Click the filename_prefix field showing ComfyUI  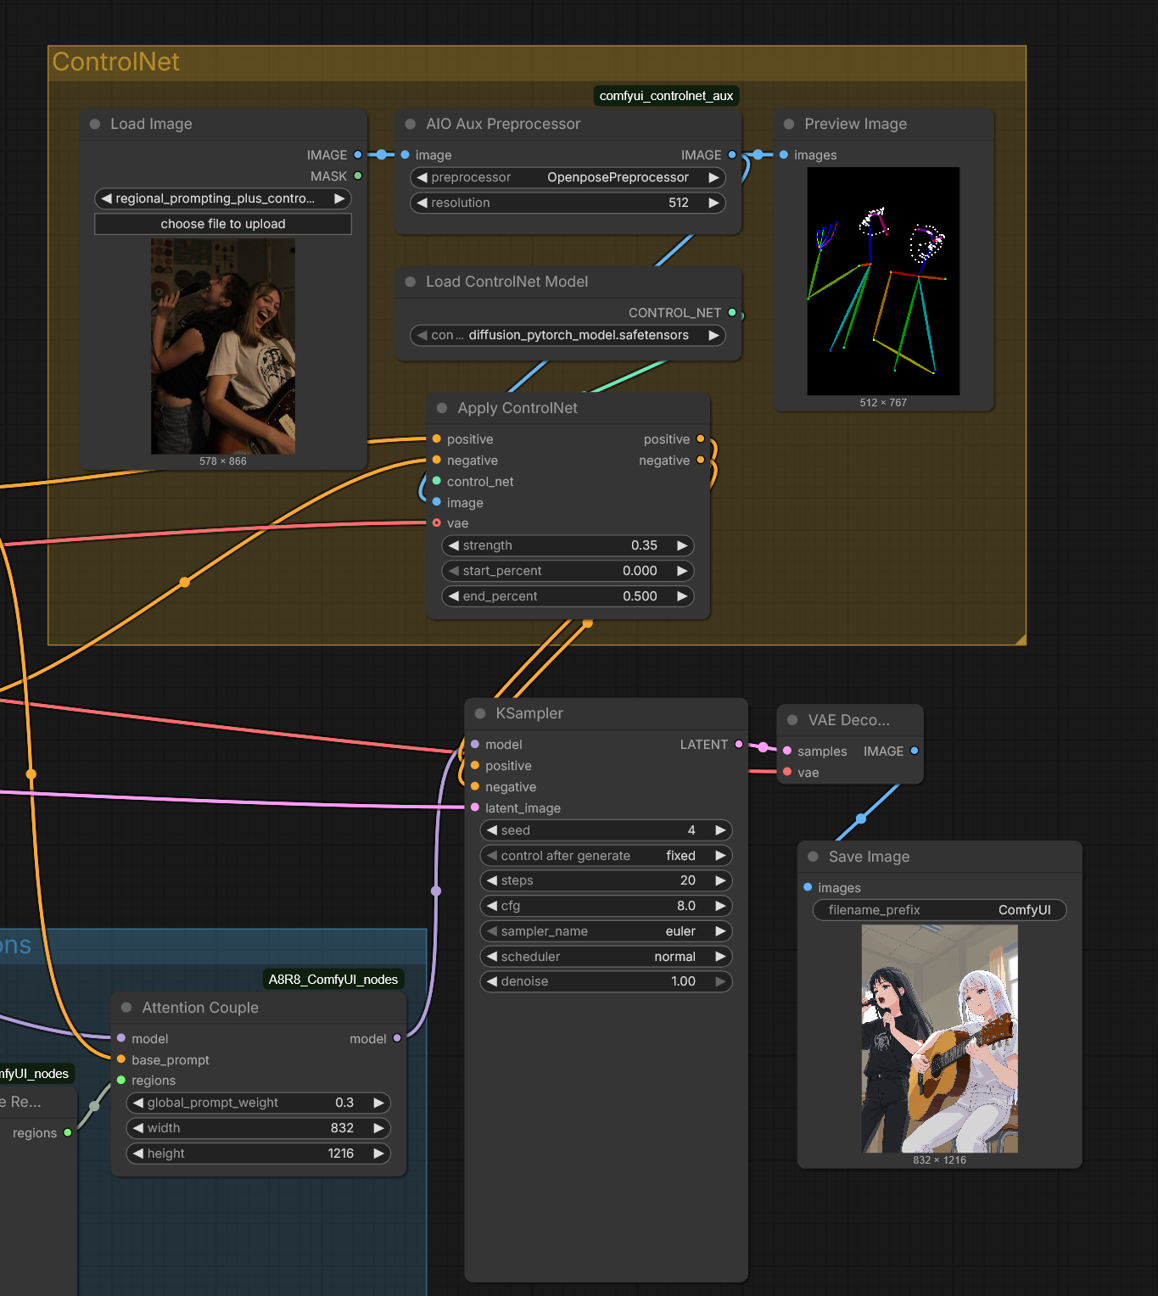pos(939,910)
